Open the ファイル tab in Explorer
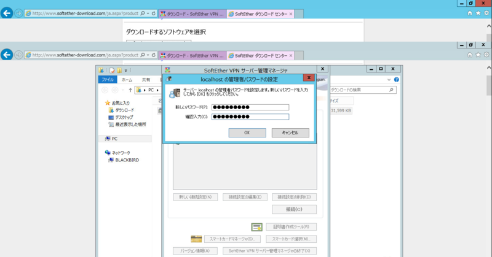The height and width of the screenshot is (257, 492). 108,80
